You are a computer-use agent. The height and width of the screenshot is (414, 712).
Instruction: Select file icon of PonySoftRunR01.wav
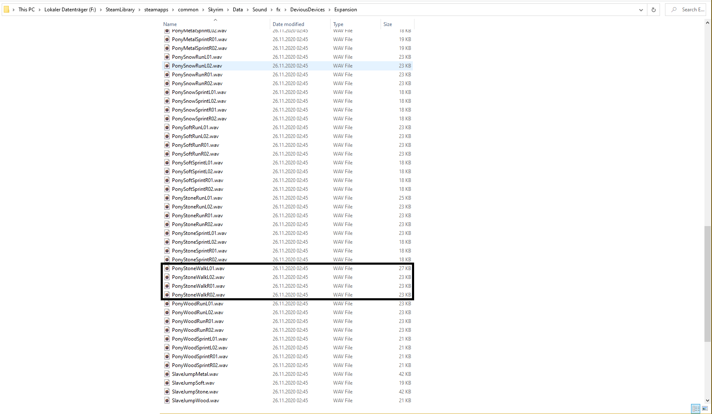pos(167,145)
